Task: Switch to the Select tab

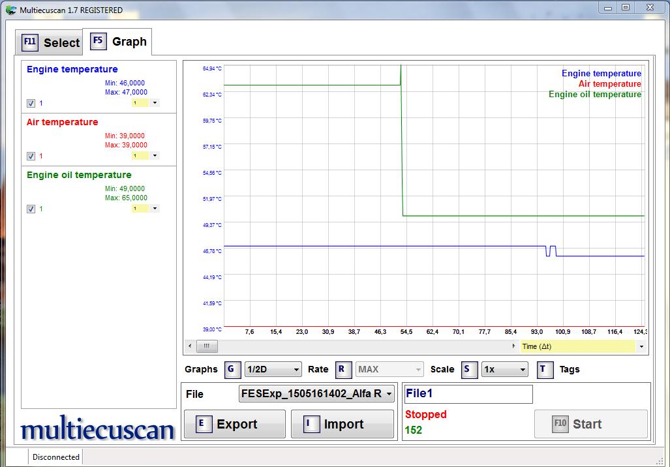Action: tap(51, 43)
